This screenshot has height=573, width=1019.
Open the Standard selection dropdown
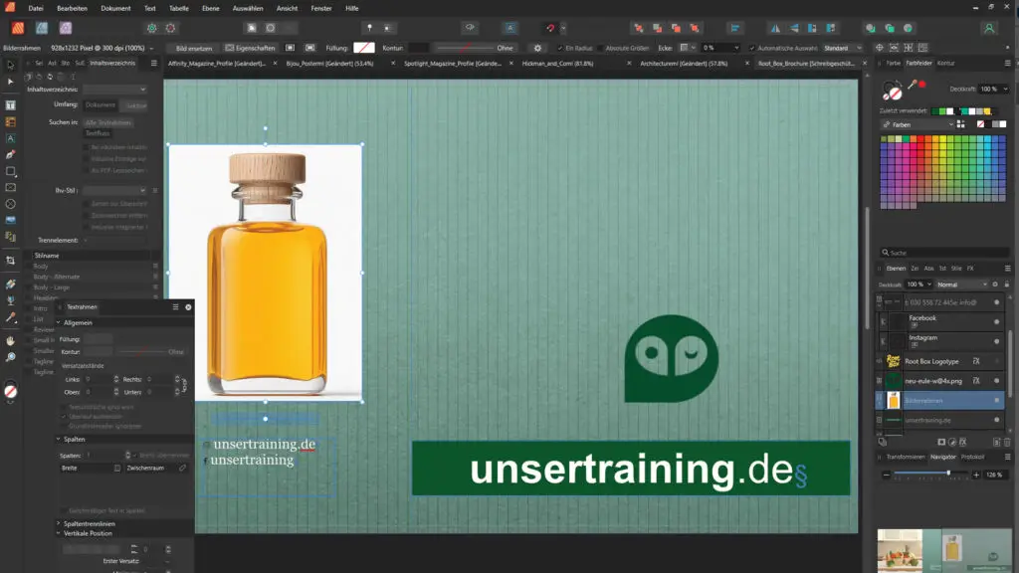(x=842, y=48)
